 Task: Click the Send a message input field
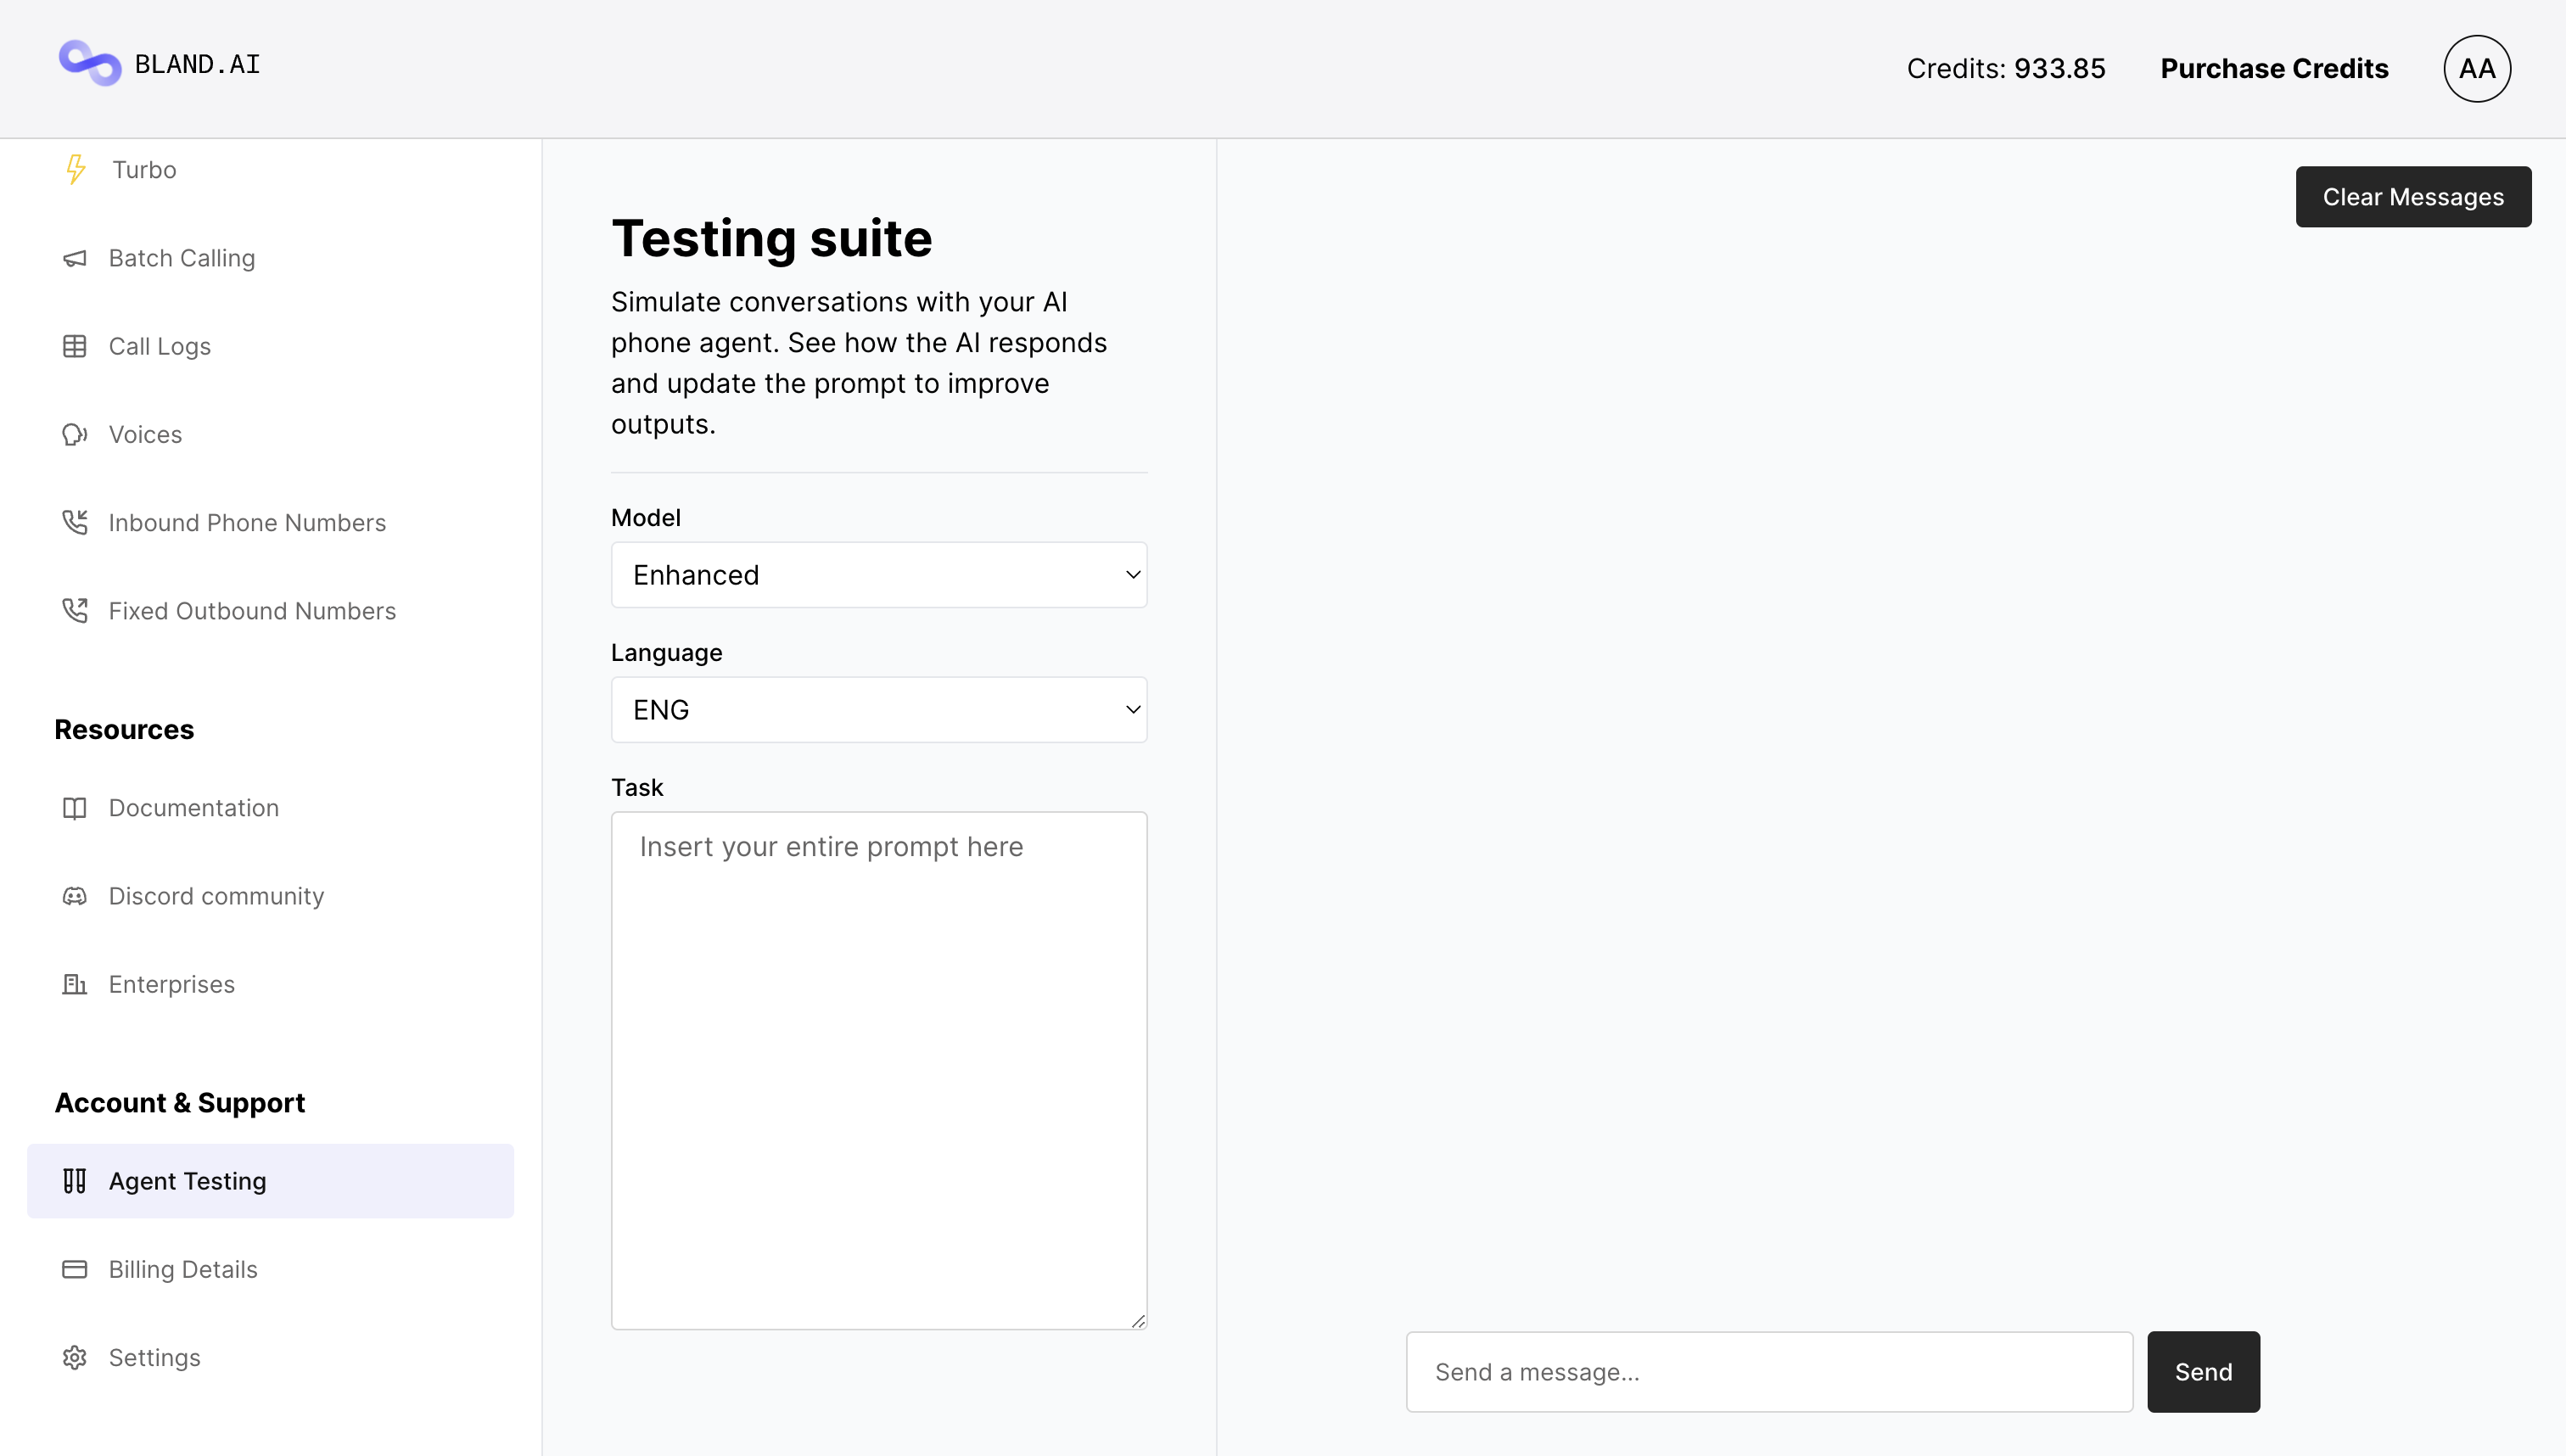click(1768, 1370)
